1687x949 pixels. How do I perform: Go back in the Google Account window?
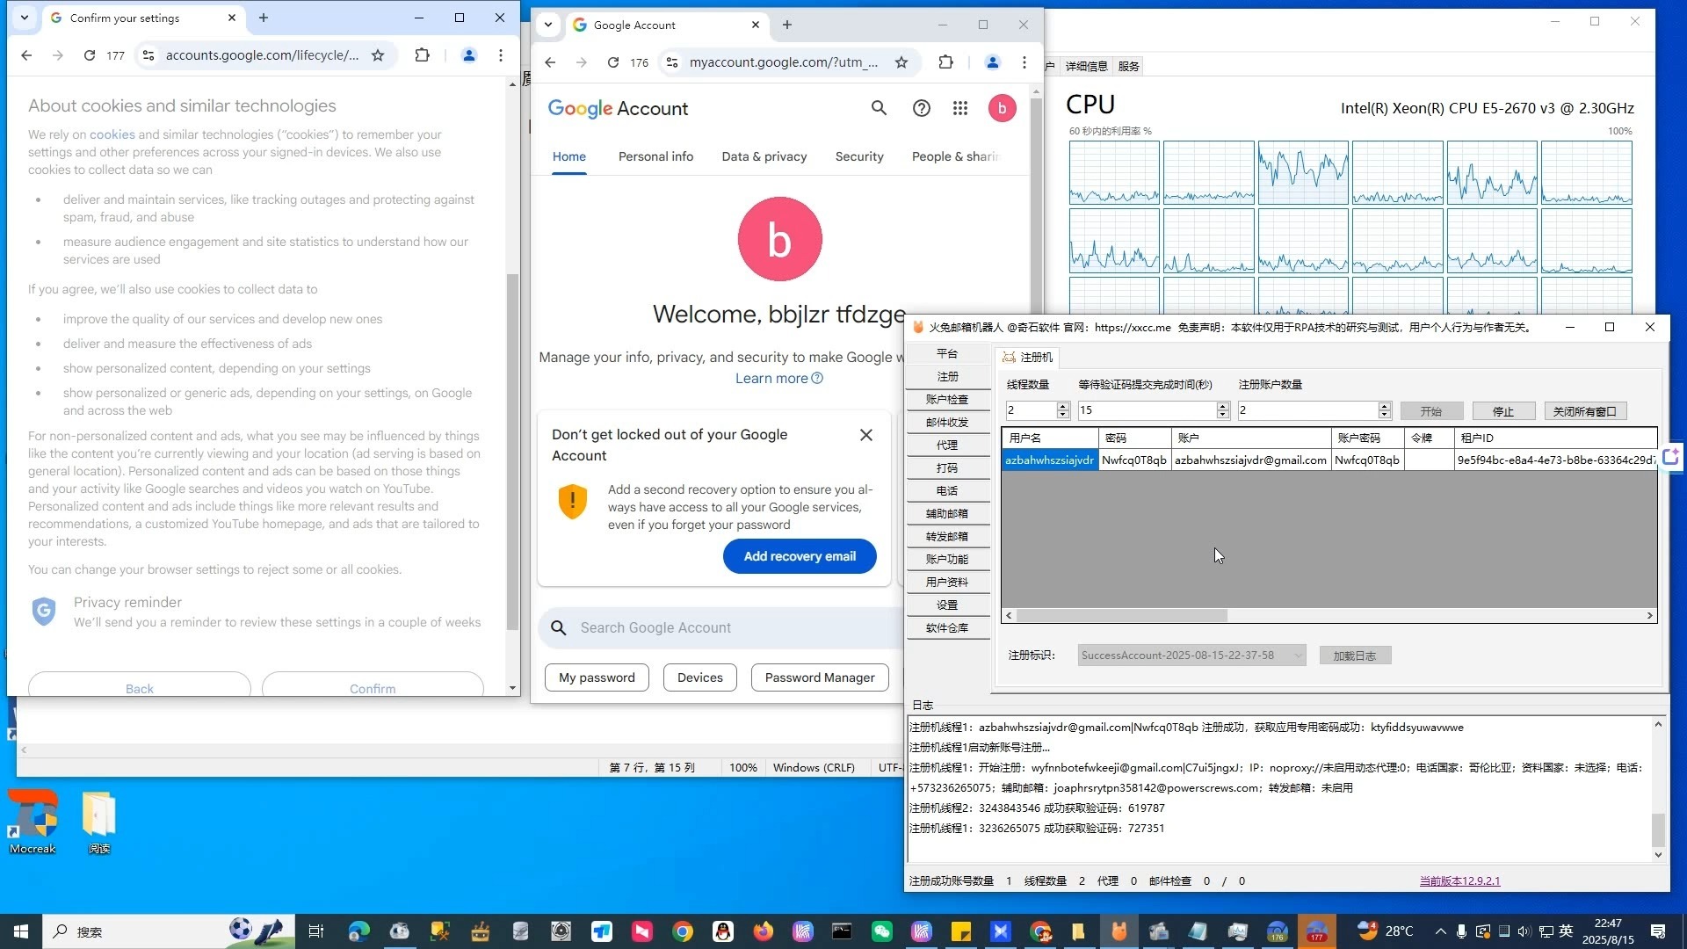(x=550, y=62)
